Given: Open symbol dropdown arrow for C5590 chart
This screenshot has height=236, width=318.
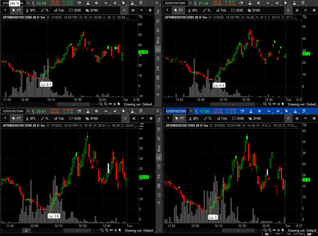Looking at the screenshot, I should pos(28,111).
